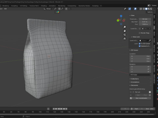The width and height of the screenshot is (158, 118).
Task: Collapse the View Lock subpanel
Action: pos(135,37)
